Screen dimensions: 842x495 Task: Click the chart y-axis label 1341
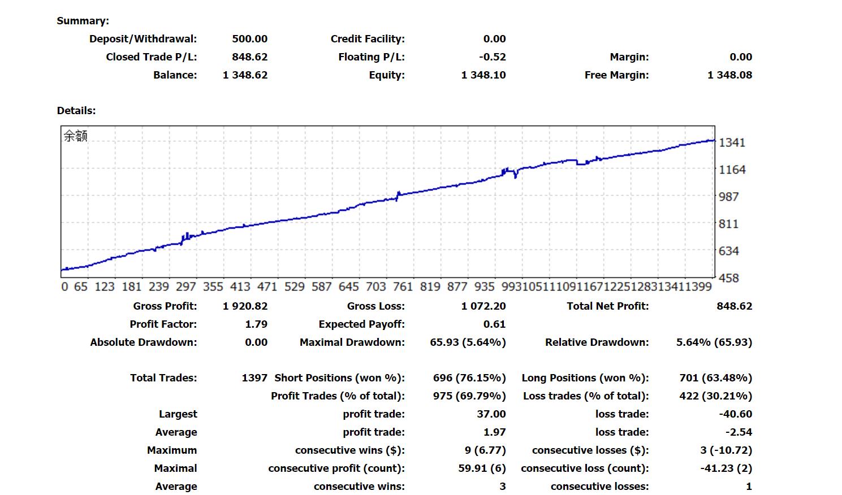point(732,142)
